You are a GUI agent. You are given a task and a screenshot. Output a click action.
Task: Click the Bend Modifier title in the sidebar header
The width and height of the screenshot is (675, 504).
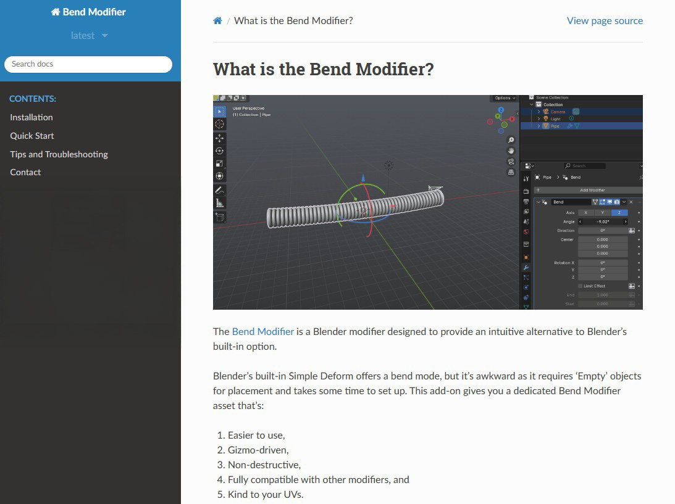(88, 12)
